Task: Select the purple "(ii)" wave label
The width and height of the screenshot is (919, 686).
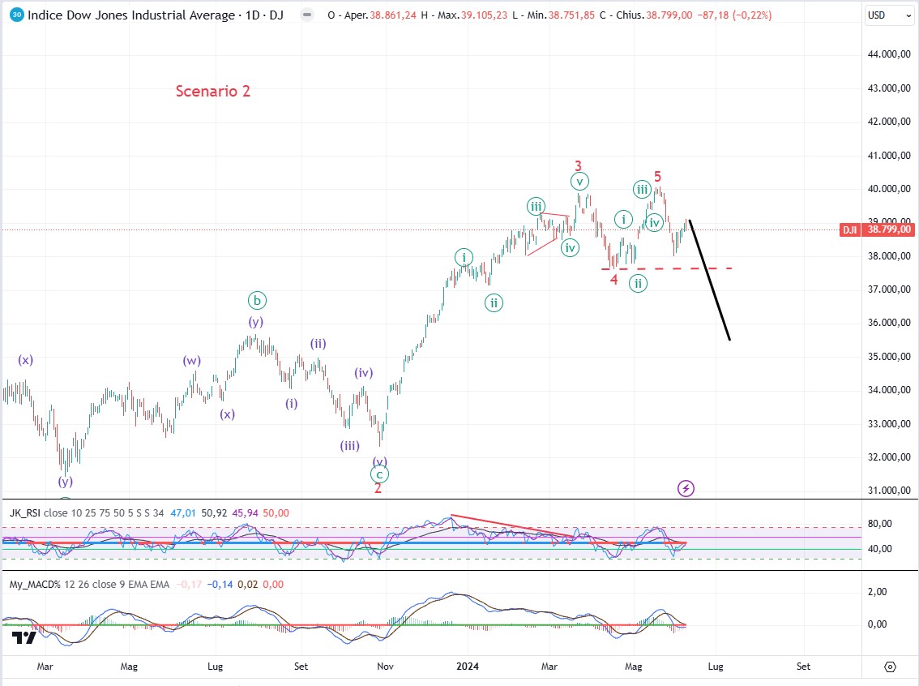Action: [x=318, y=344]
